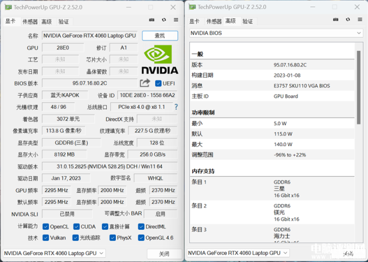Toggle the 光线追踪 checkbox

pos(75,238)
